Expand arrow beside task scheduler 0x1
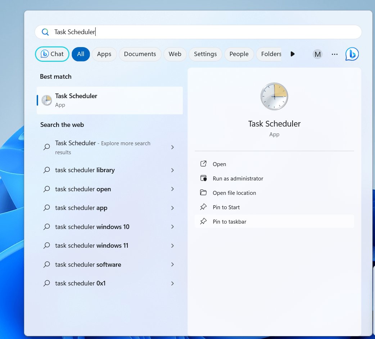Screen dimensions: 375x339 [x=172, y=283]
